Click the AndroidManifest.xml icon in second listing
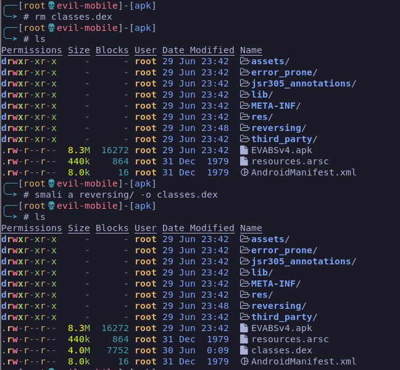 [x=244, y=361]
